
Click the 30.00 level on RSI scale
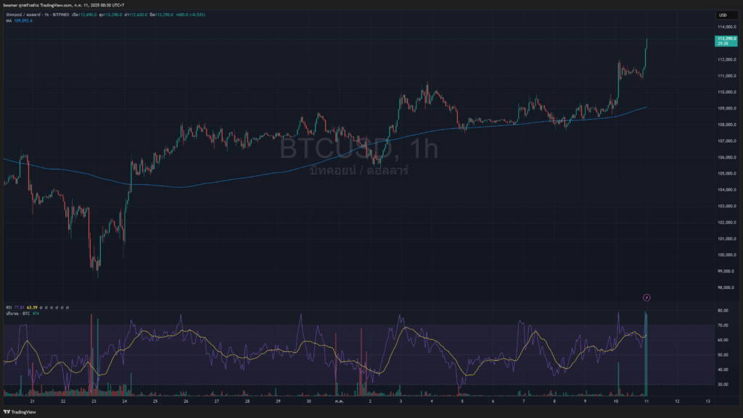723,384
